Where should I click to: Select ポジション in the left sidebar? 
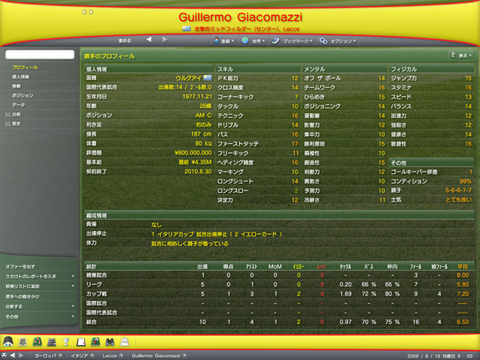[x=22, y=96]
